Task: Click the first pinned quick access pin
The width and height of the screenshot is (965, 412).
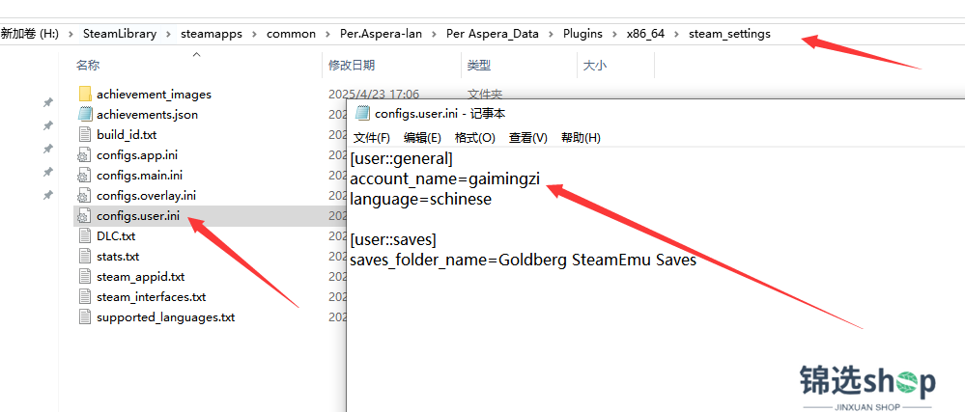Action: [x=48, y=102]
